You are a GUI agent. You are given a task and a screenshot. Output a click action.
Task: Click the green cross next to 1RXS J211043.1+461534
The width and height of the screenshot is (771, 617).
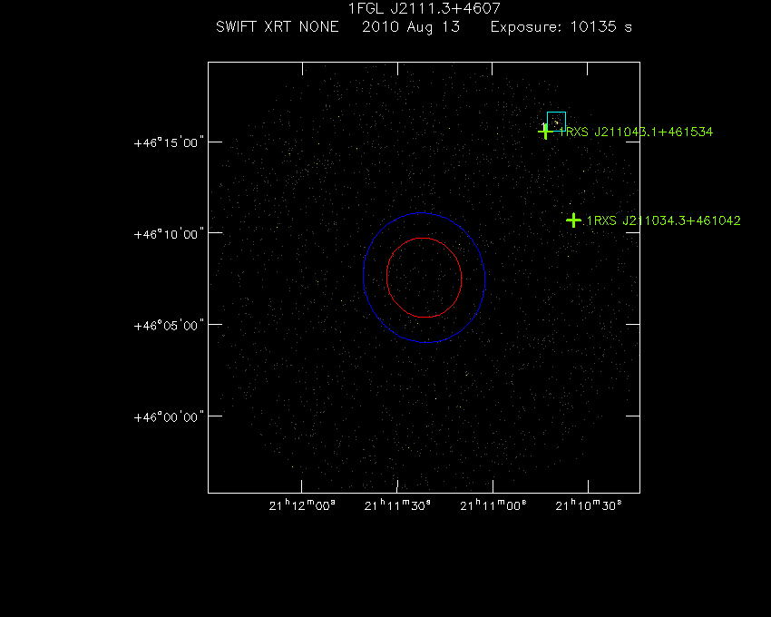tap(545, 132)
